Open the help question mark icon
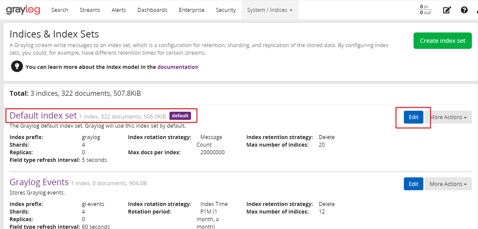The height and width of the screenshot is (229, 478). tap(464, 10)
